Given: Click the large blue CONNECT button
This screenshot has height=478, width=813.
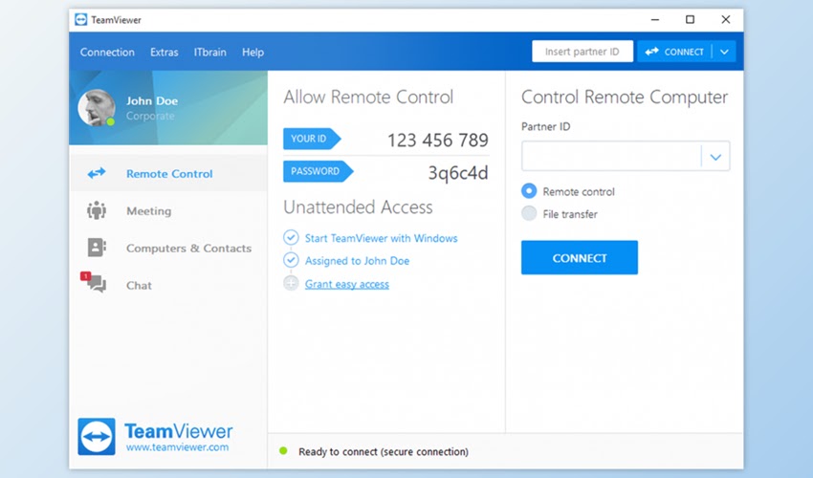Looking at the screenshot, I should click(x=580, y=257).
